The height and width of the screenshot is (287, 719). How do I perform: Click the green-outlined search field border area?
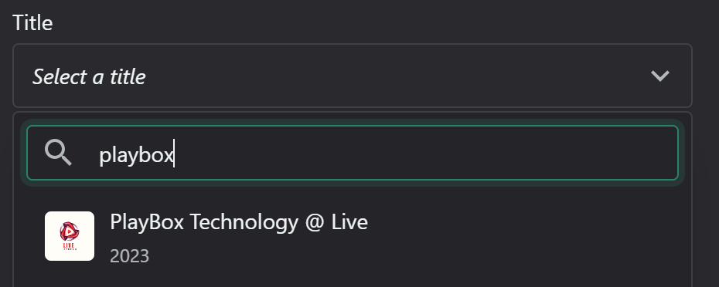point(353,153)
